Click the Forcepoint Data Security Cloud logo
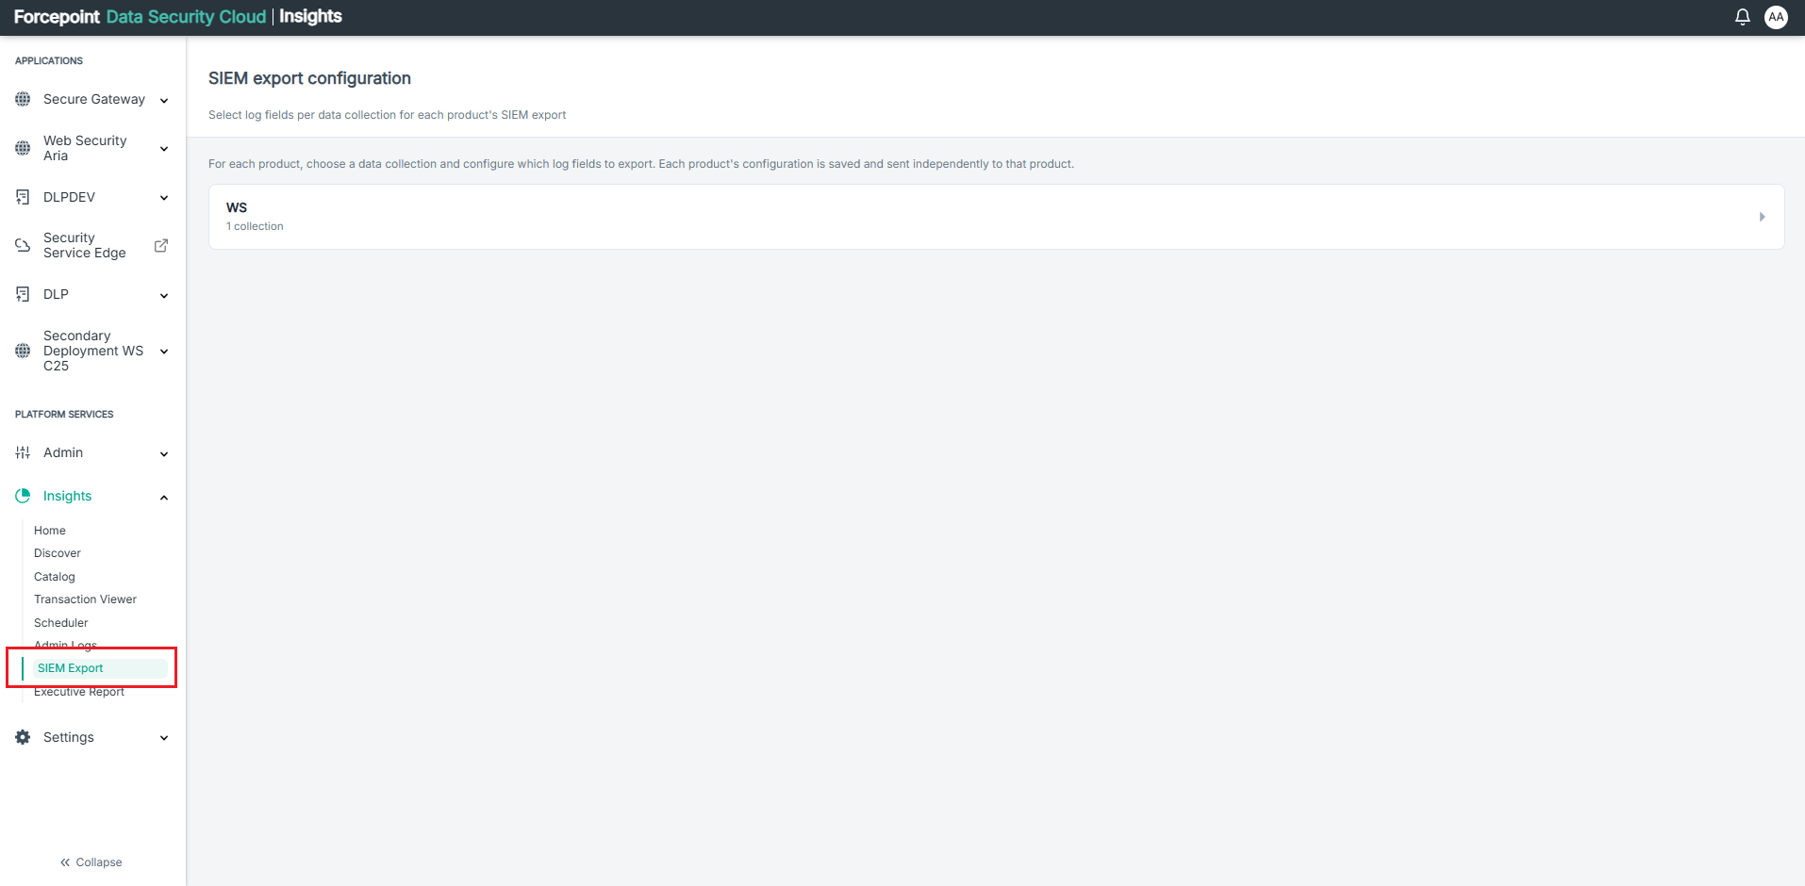The width and height of the screenshot is (1805, 886). (x=140, y=17)
